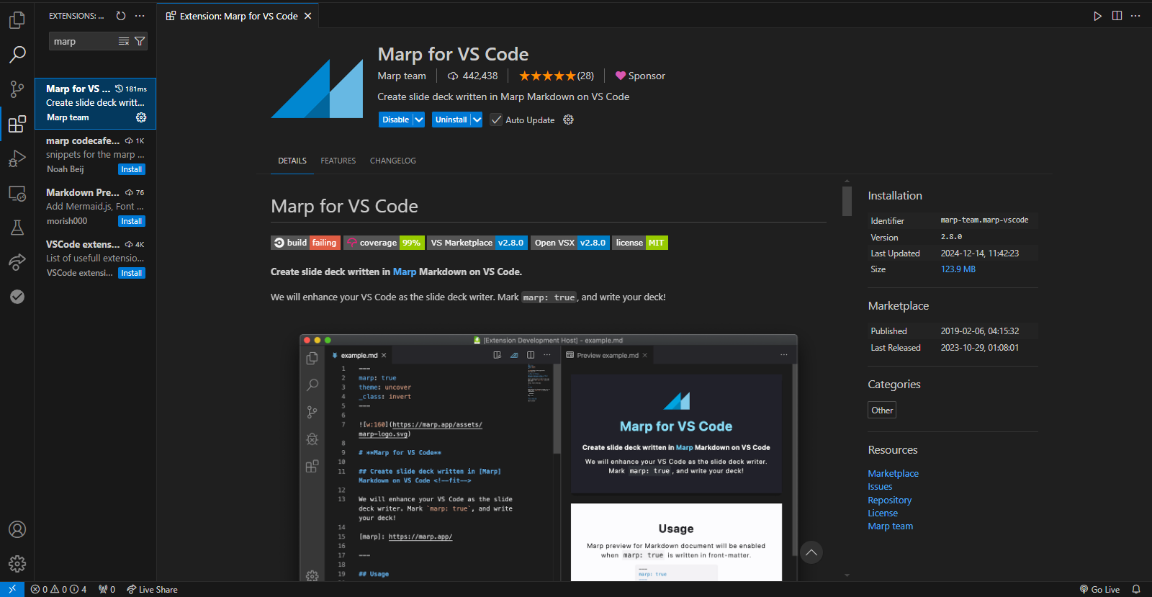Open the extensions filter menu
The width and height of the screenshot is (1152, 597).
pos(140,42)
